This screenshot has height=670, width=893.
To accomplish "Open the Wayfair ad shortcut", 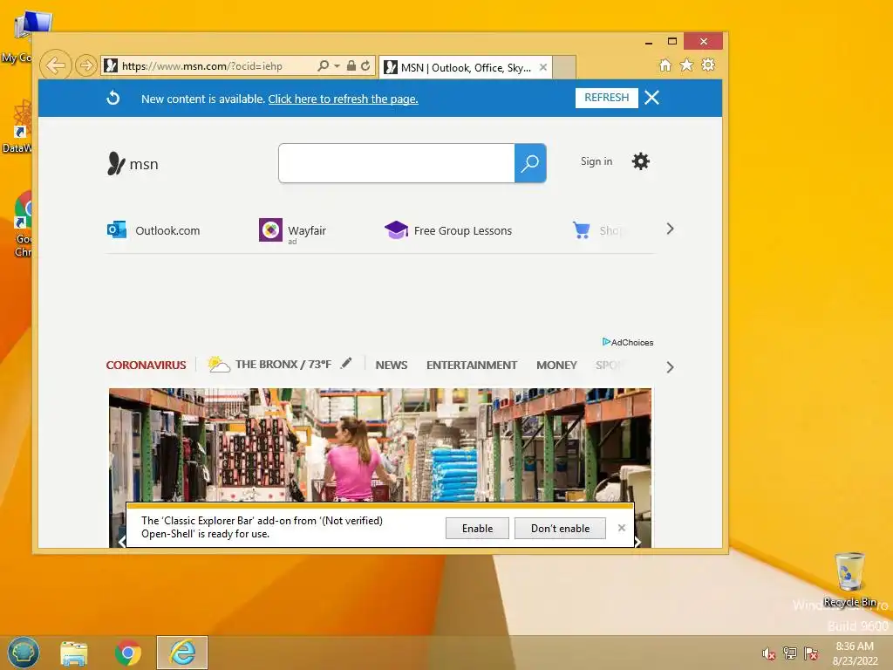I will 293,230.
